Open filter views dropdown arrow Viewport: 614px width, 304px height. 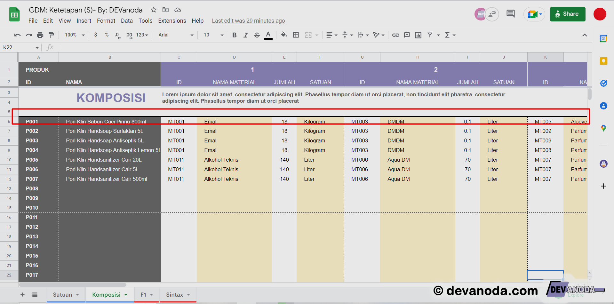coord(438,35)
